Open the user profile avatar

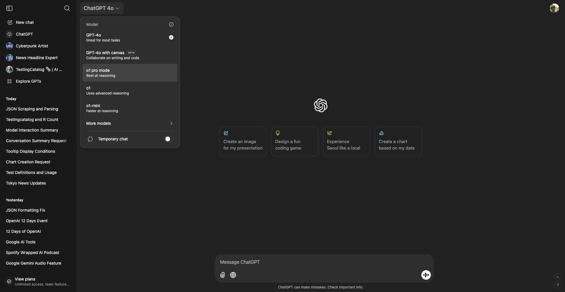click(x=554, y=8)
